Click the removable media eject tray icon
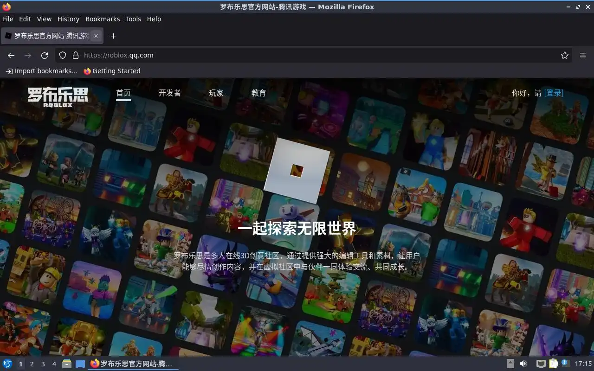 [510, 364]
